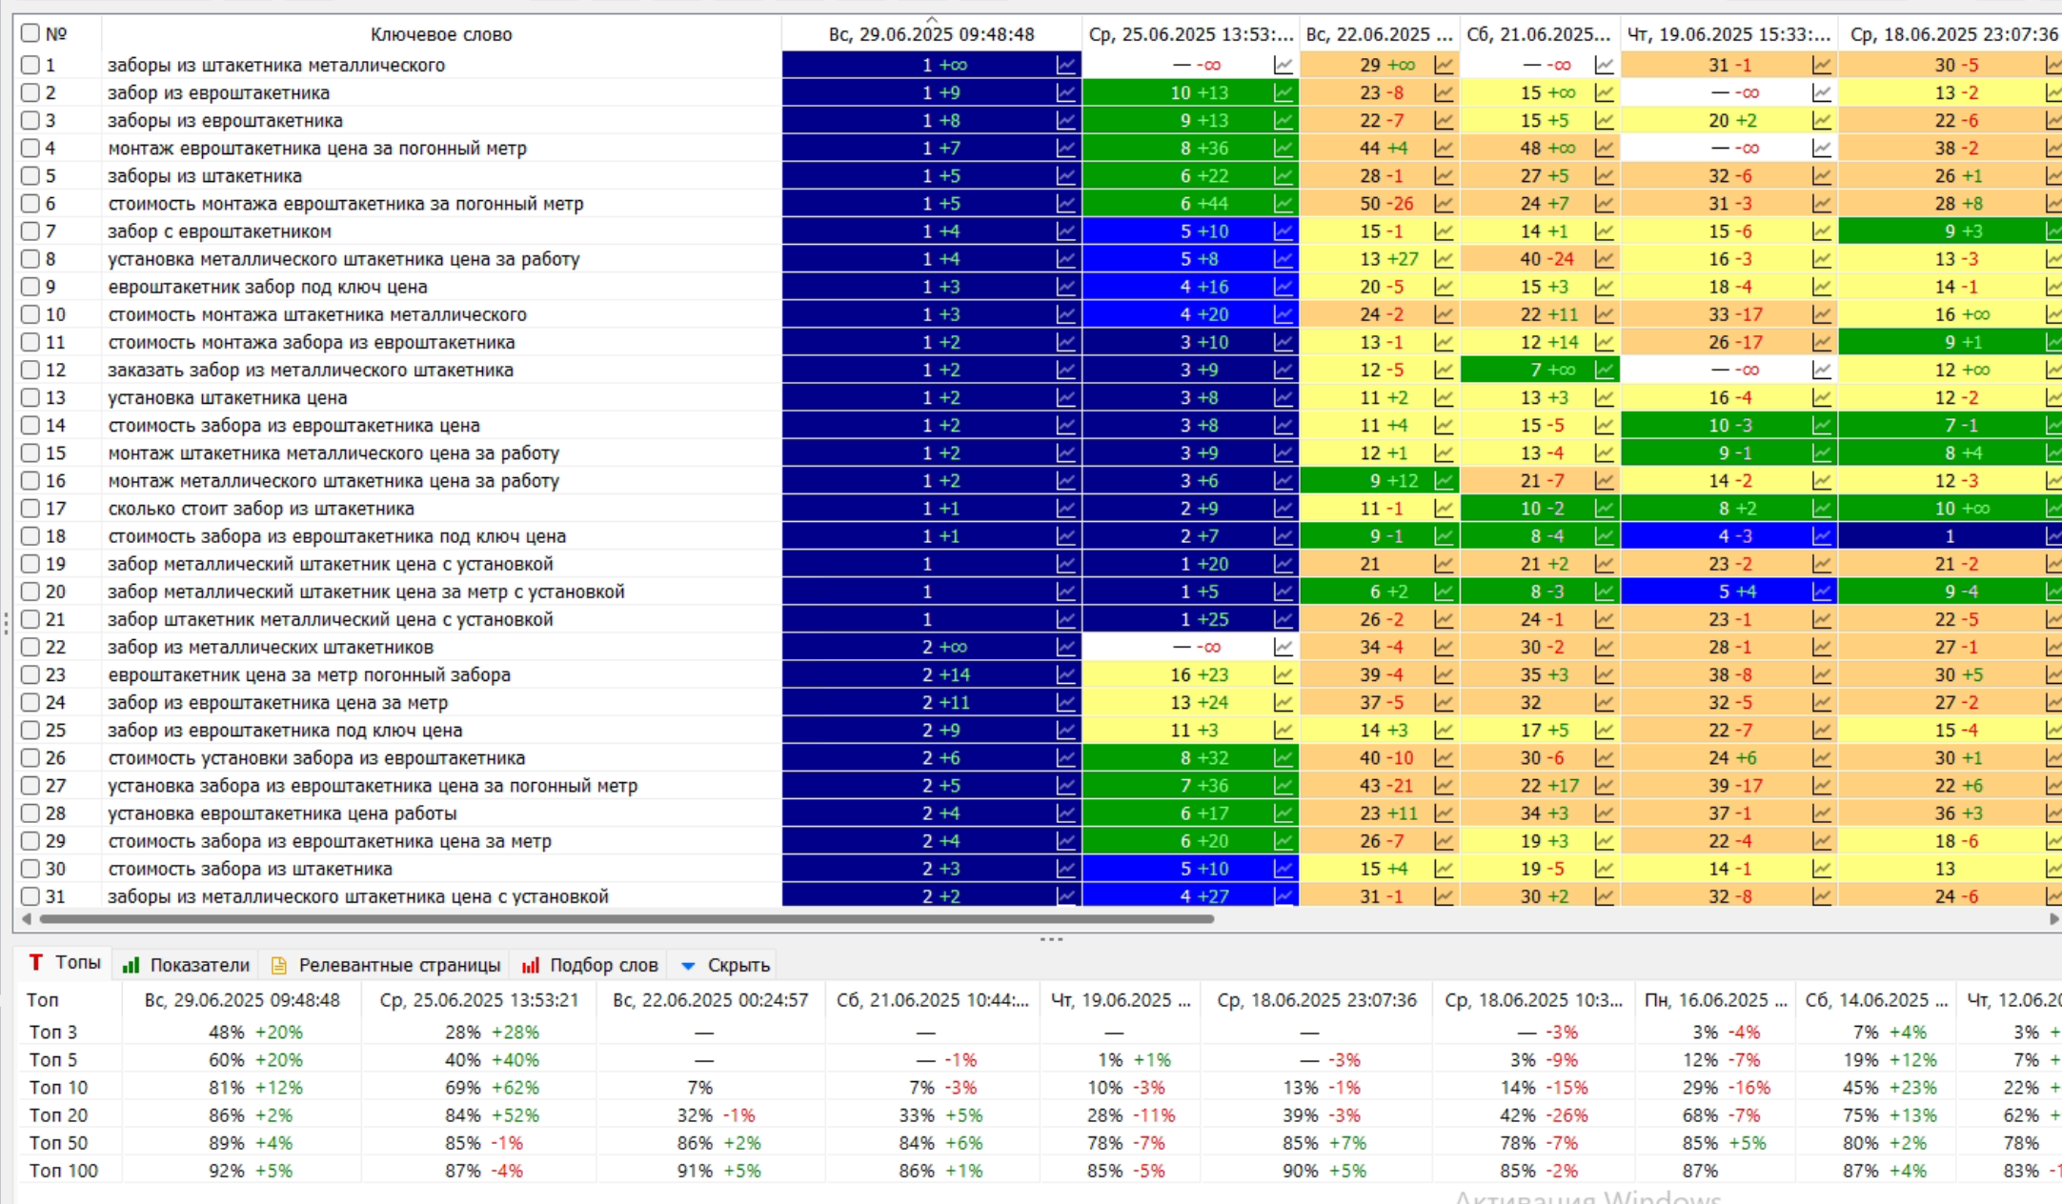Select keyword 'забор с евроштакетником'
The image size is (2062, 1204).
pos(220,231)
